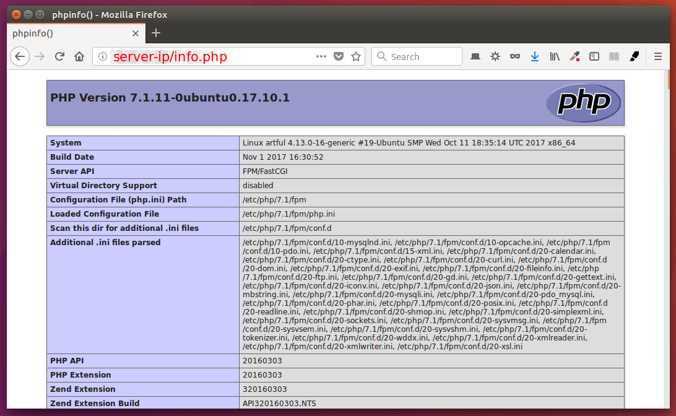
Task: Open a new tab
Action: coord(156,33)
